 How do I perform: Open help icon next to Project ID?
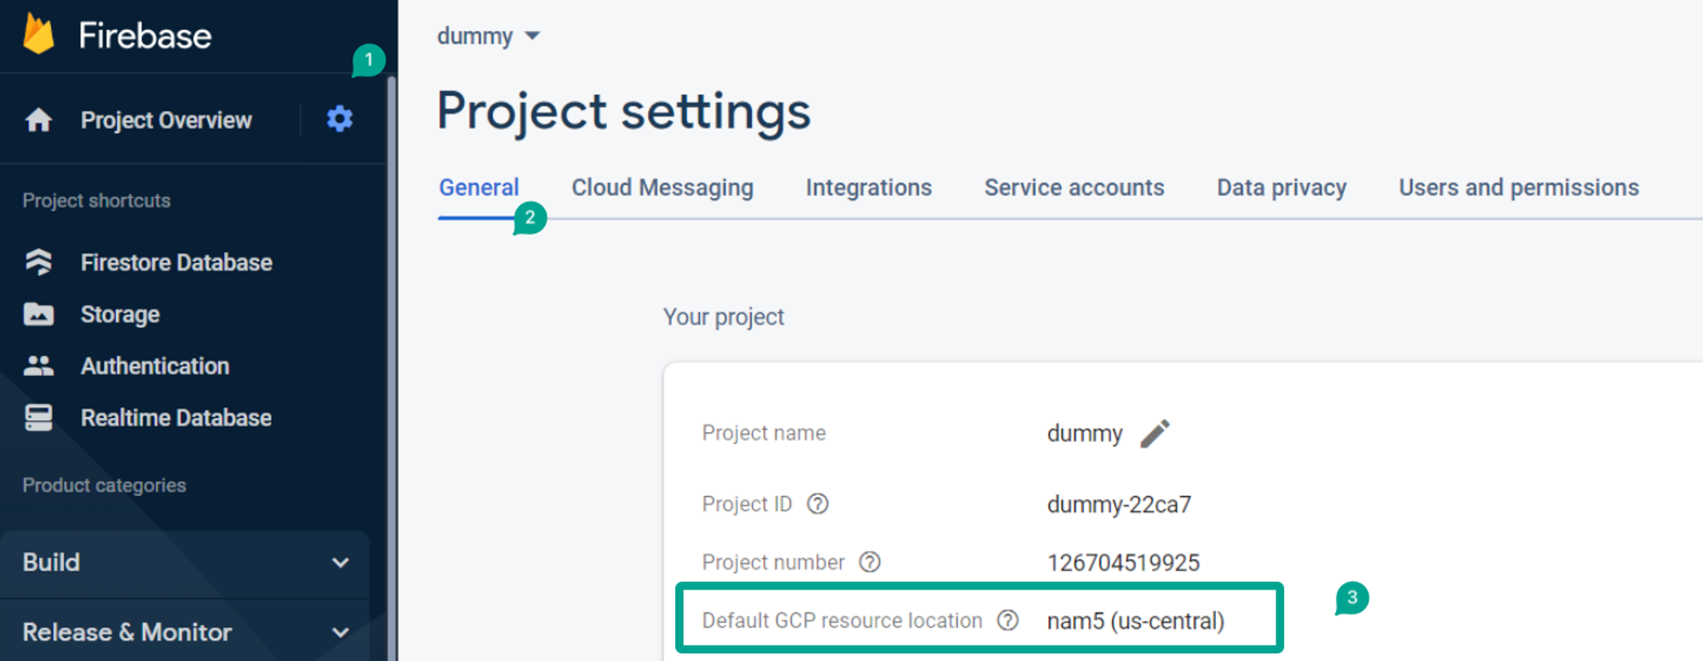(817, 504)
